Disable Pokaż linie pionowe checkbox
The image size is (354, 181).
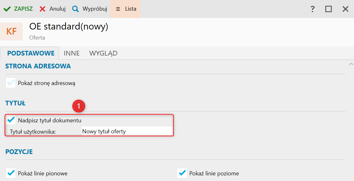[11, 173]
